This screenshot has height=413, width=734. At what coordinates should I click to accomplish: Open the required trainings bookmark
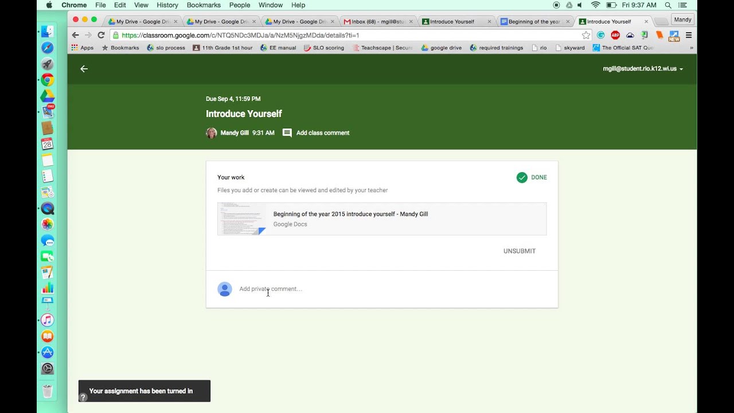tap(497, 48)
